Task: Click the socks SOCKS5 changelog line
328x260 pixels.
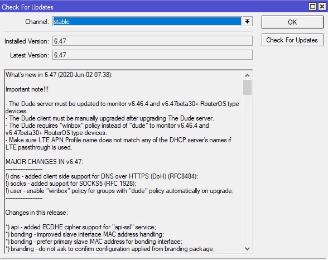Action: (x=71, y=184)
